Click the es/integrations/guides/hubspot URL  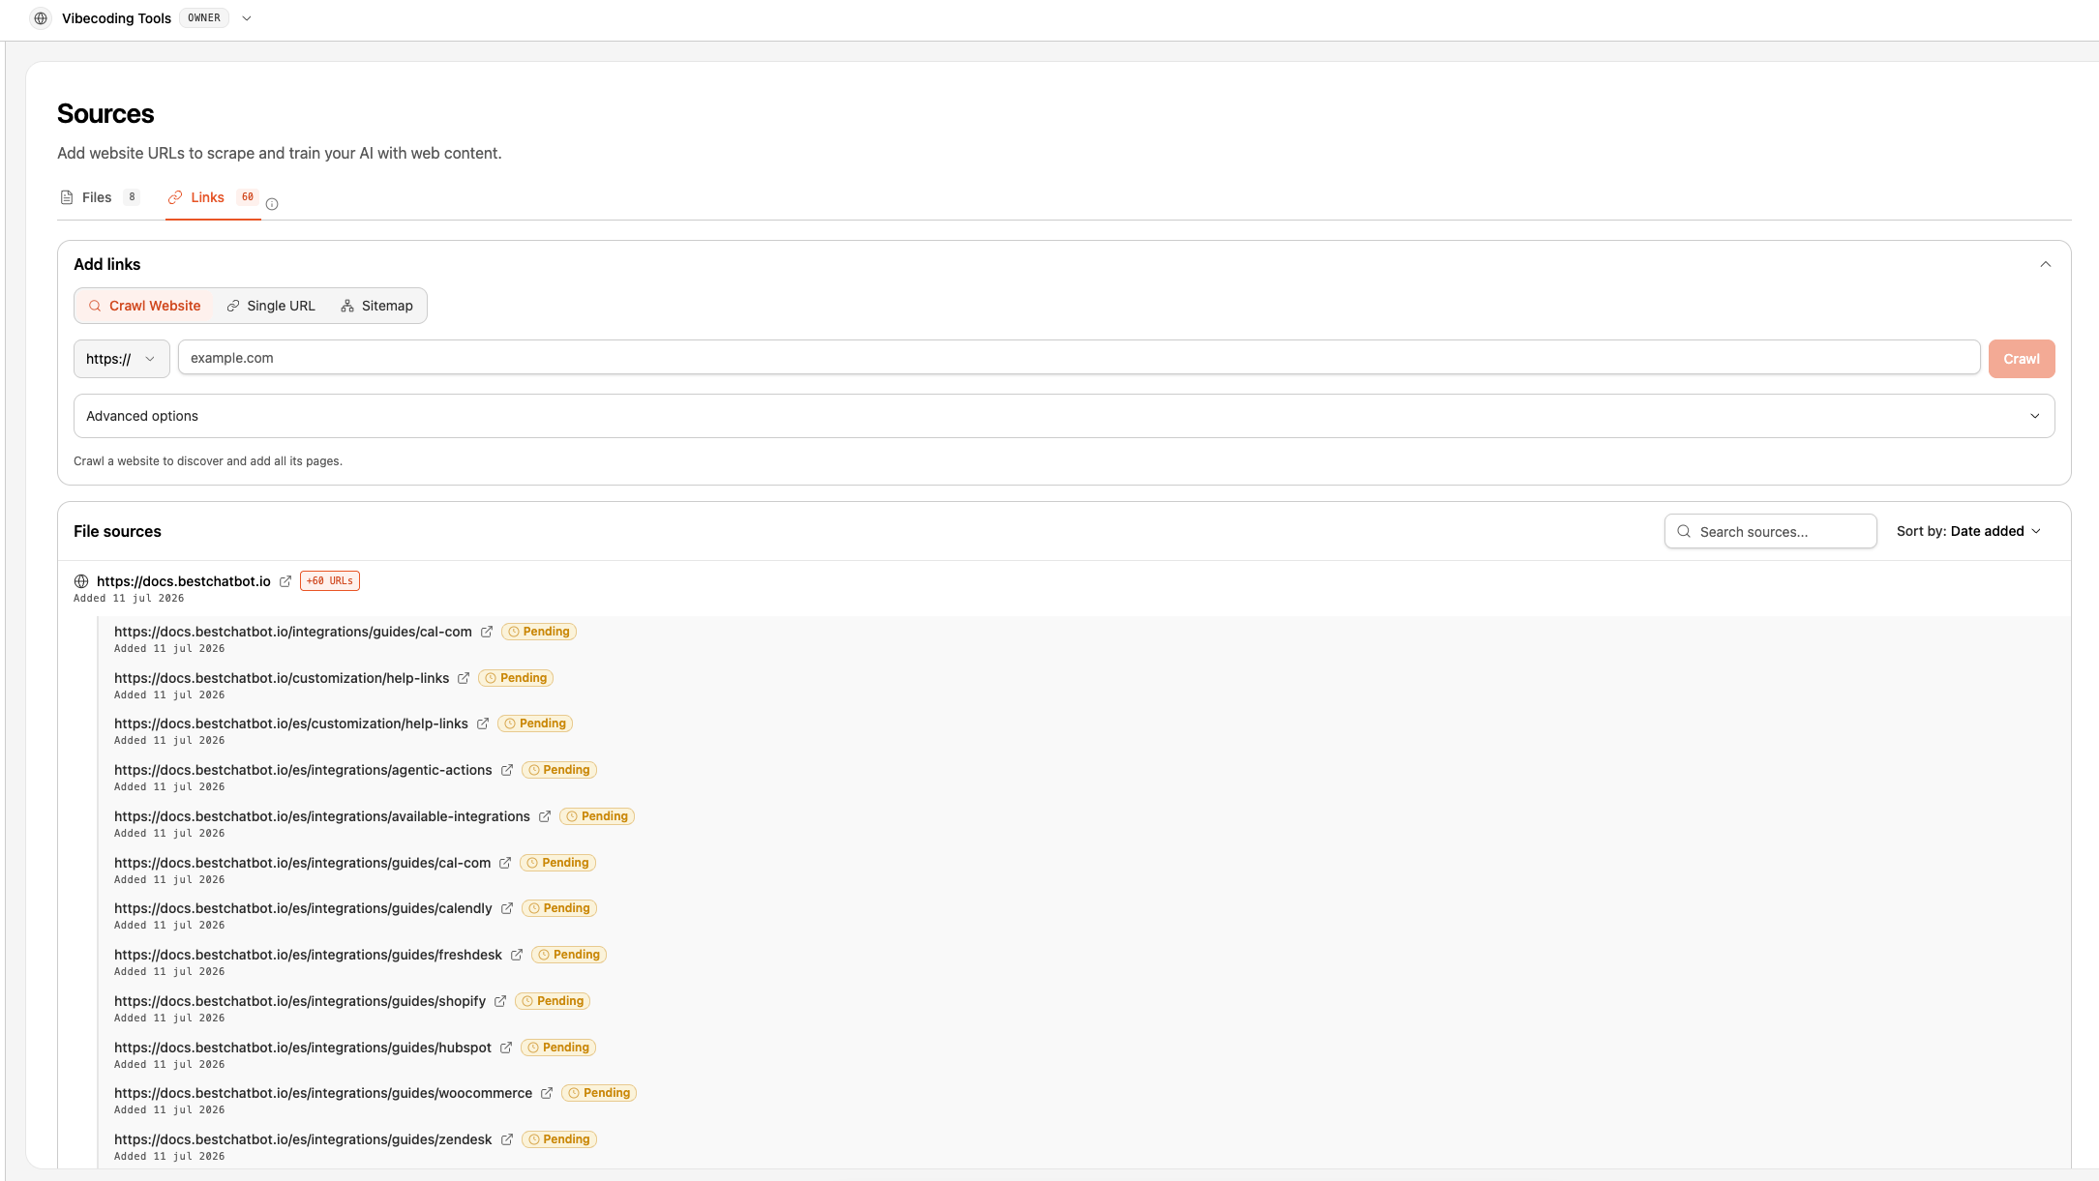pyautogui.click(x=303, y=1048)
